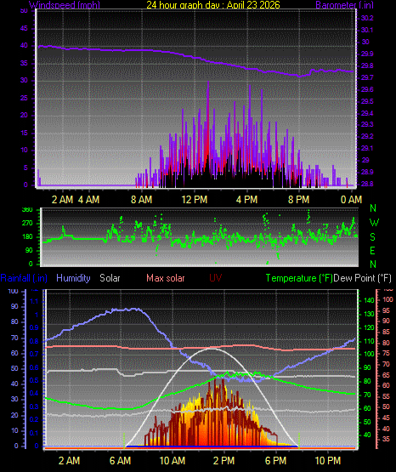Select the Windspeed (mph) axis label
396x472 pixels.
pos(64,5)
